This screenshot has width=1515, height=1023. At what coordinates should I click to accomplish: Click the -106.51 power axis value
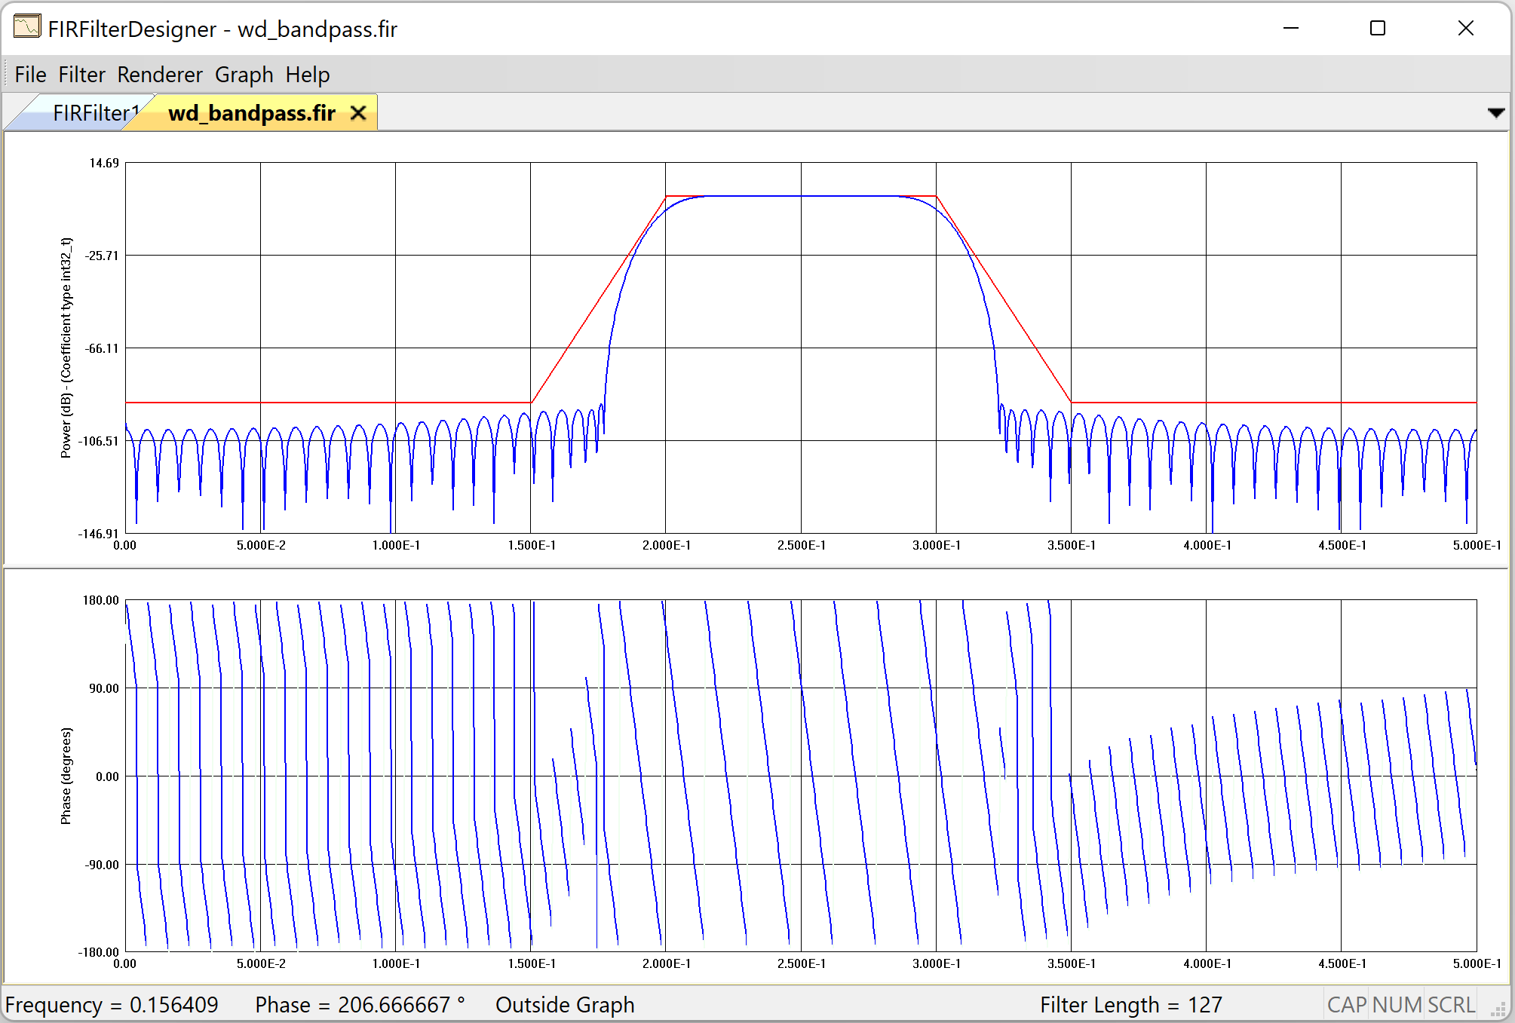click(99, 441)
